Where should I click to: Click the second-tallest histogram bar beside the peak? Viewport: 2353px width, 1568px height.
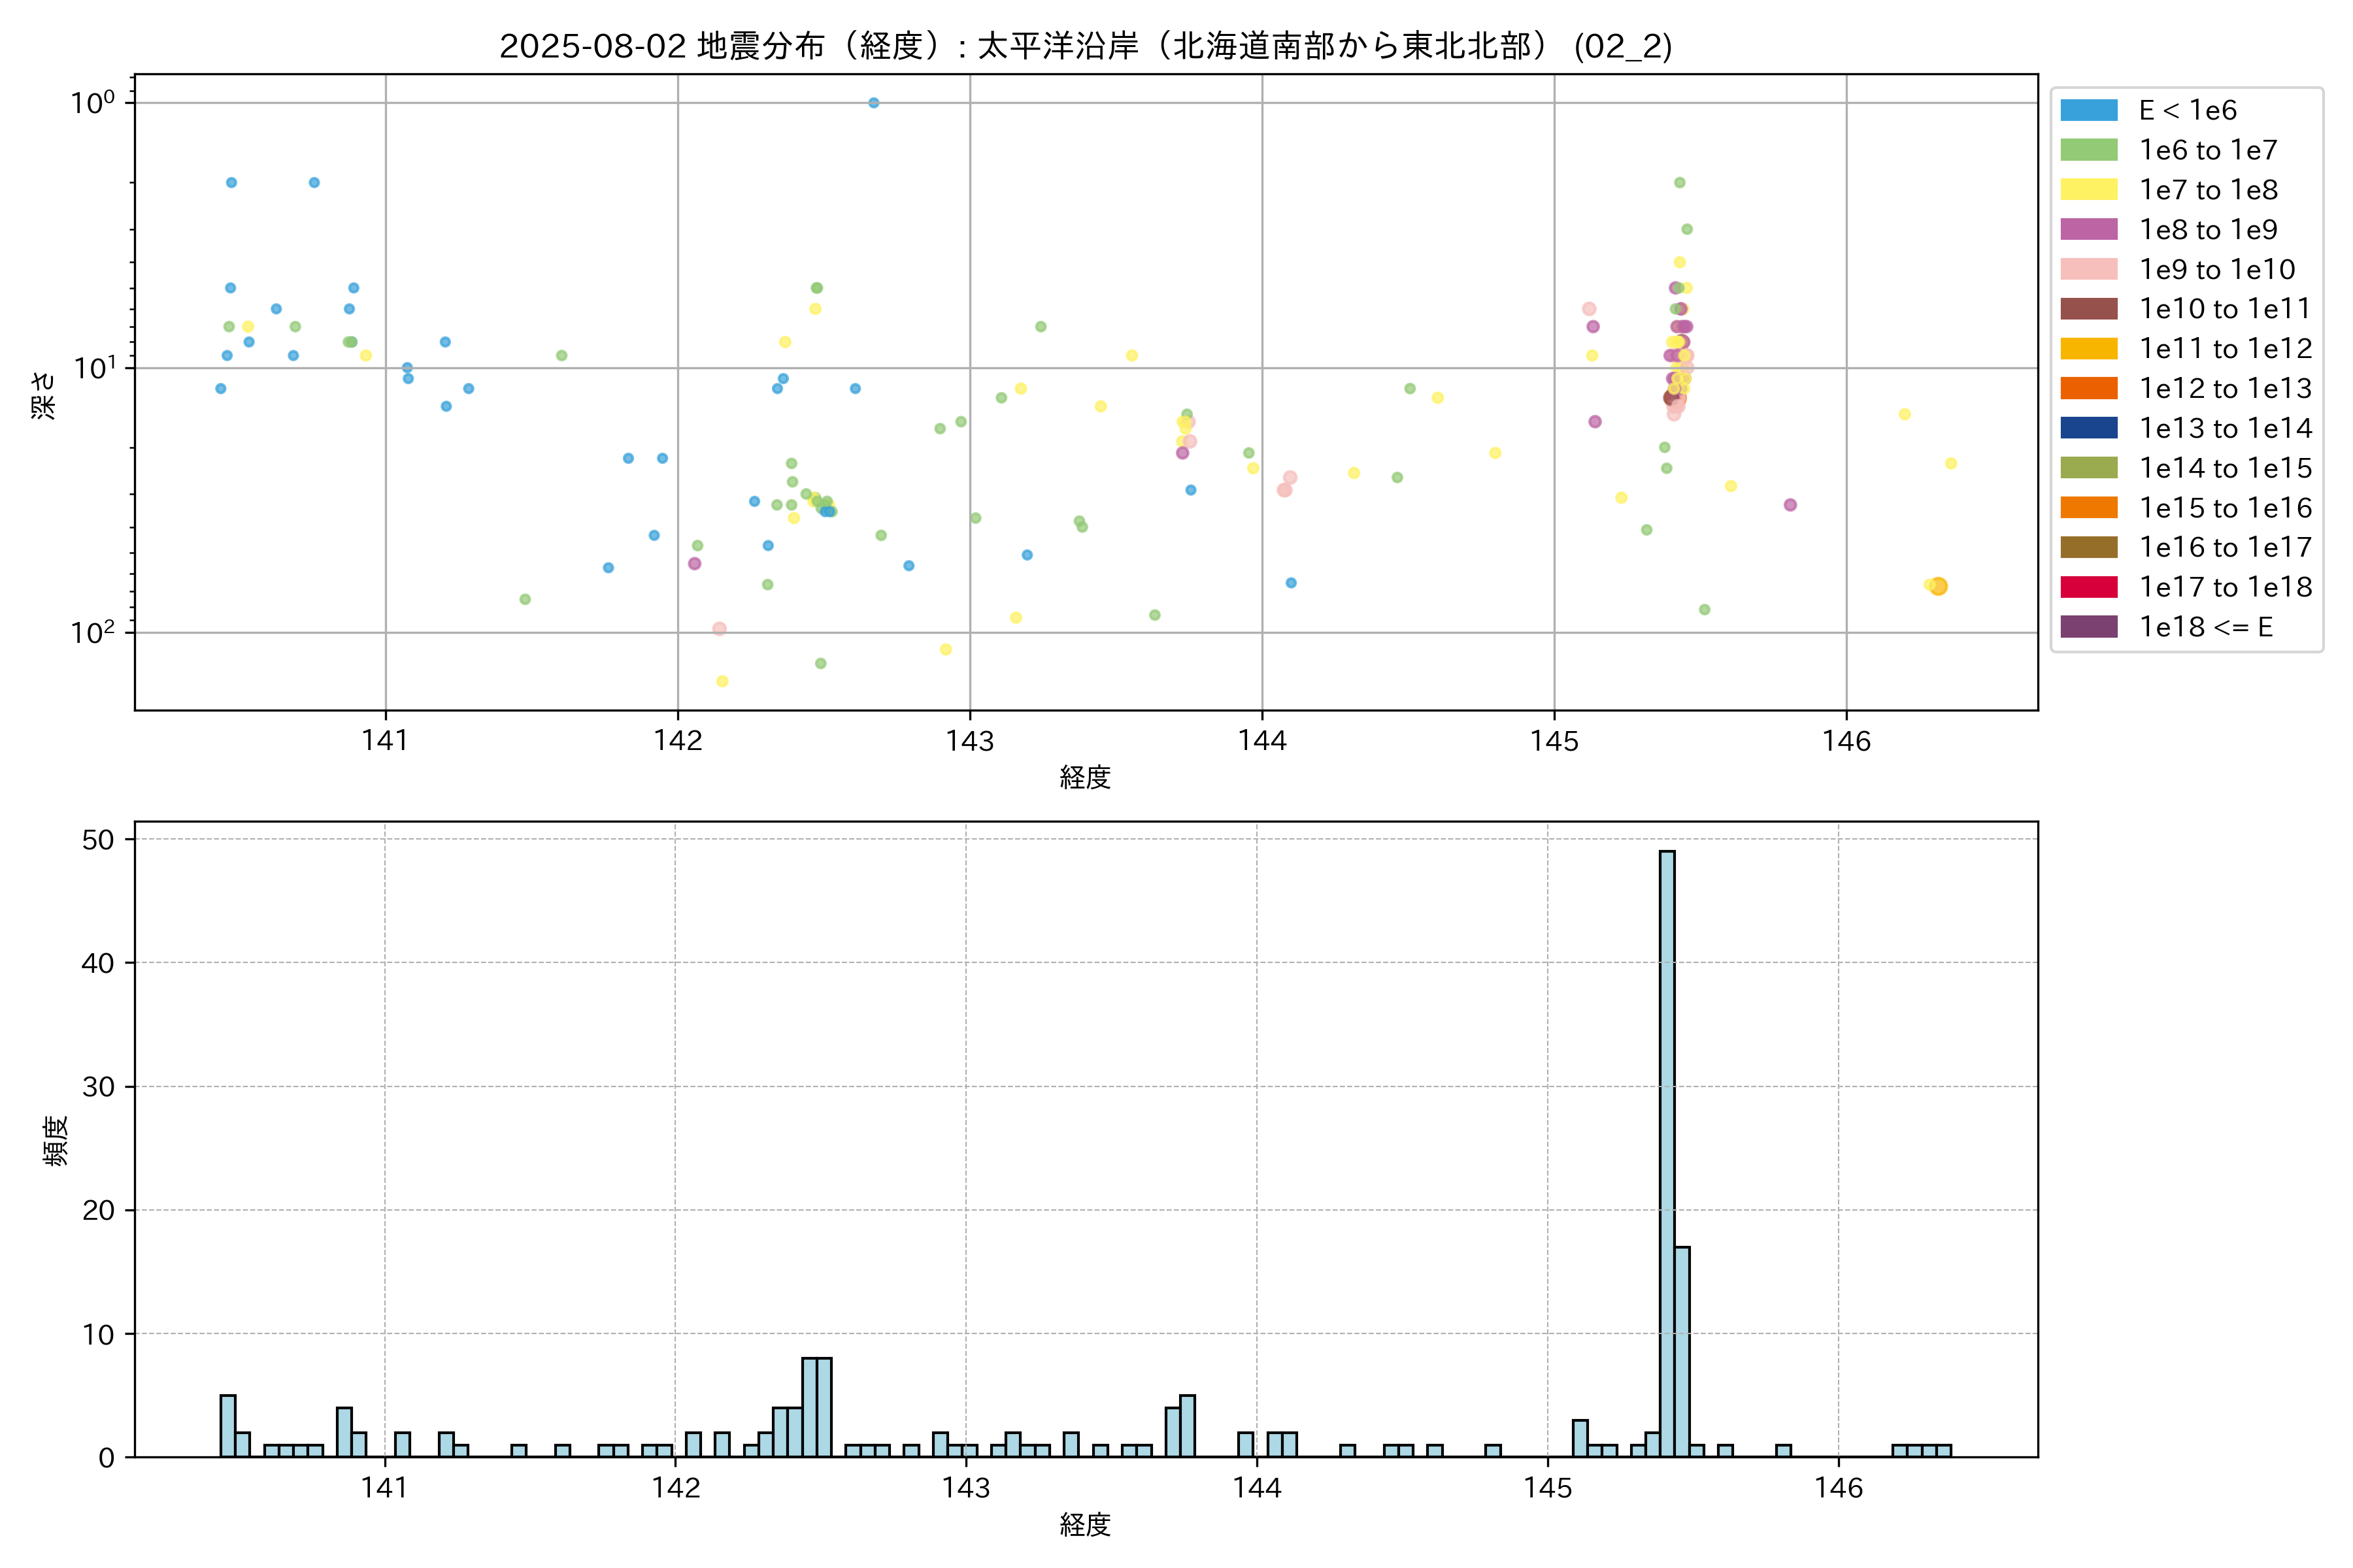(x=1682, y=1351)
